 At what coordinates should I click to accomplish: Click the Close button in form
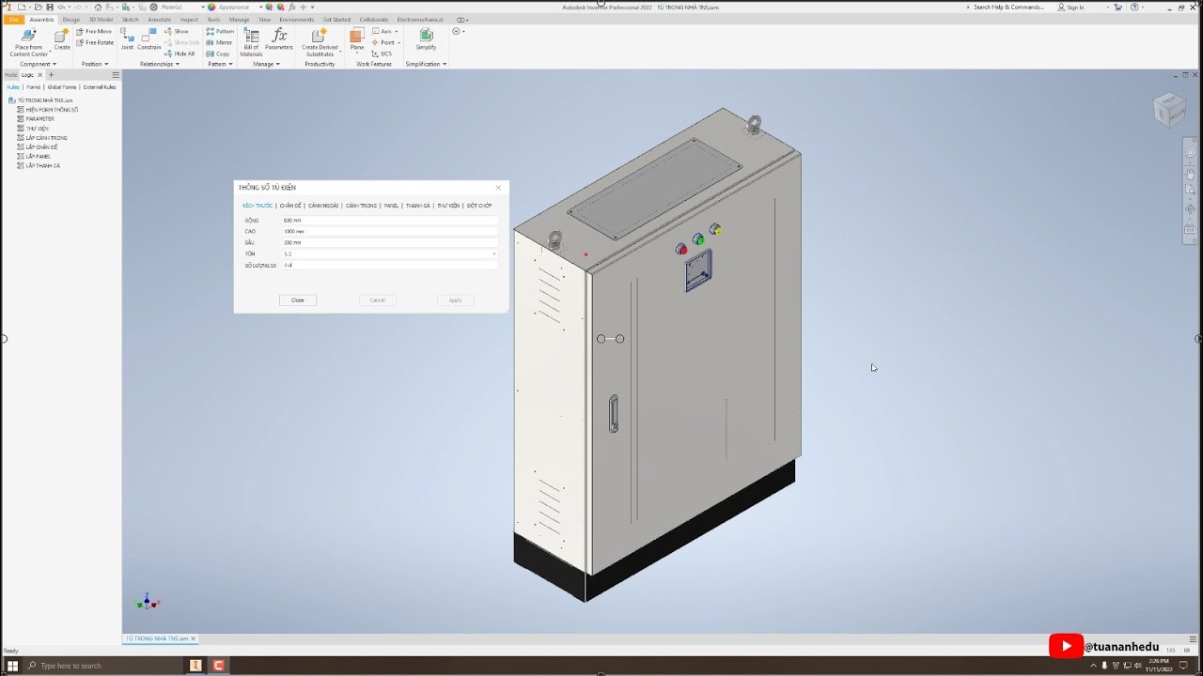298,300
